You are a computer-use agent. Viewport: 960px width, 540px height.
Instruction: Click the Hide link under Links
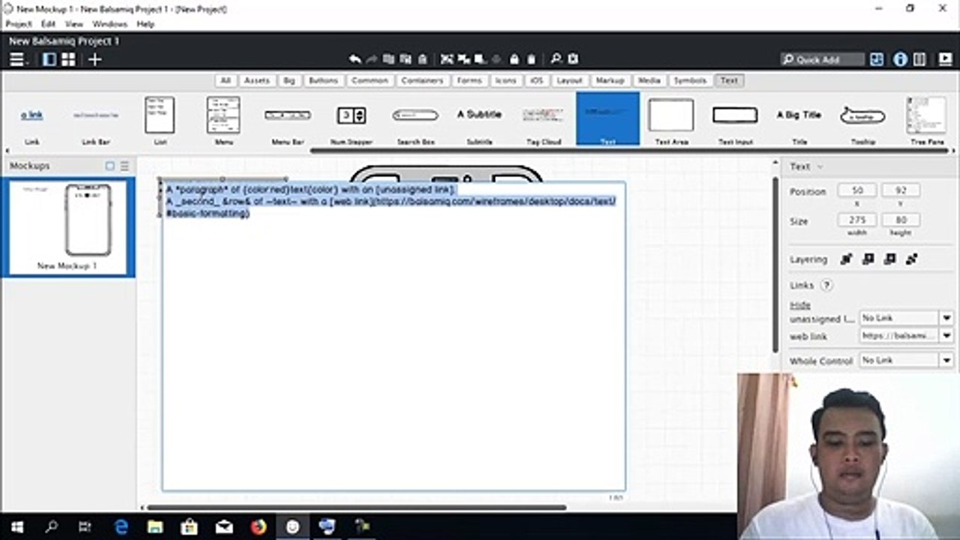click(x=800, y=305)
